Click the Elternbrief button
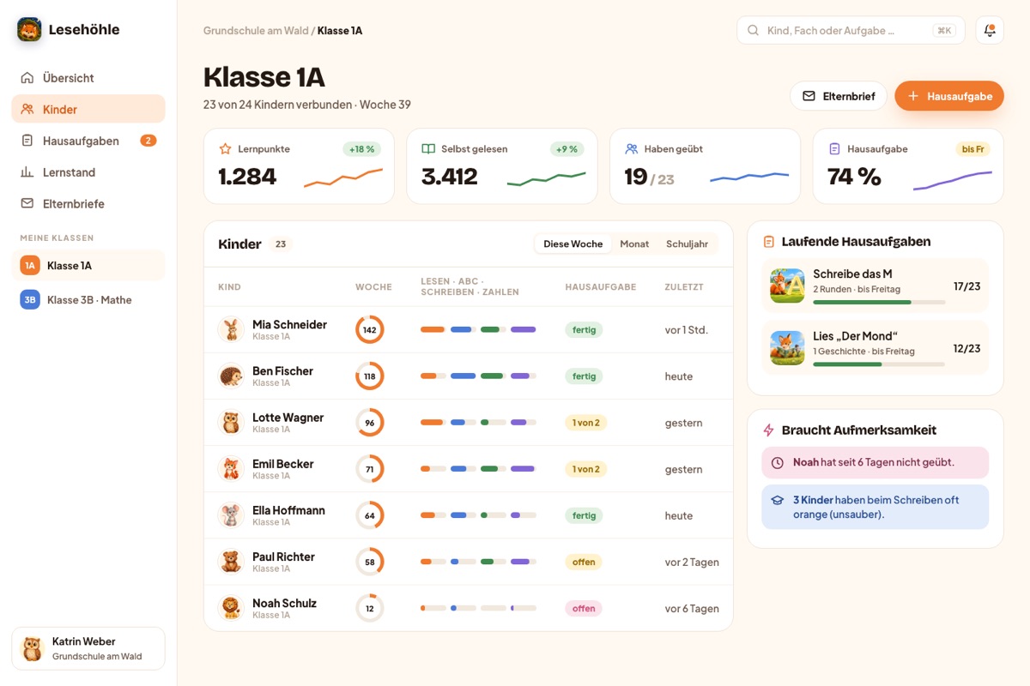The width and height of the screenshot is (1030, 686). tap(839, 96)
